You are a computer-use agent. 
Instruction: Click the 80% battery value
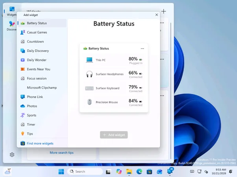coord(133,59)
